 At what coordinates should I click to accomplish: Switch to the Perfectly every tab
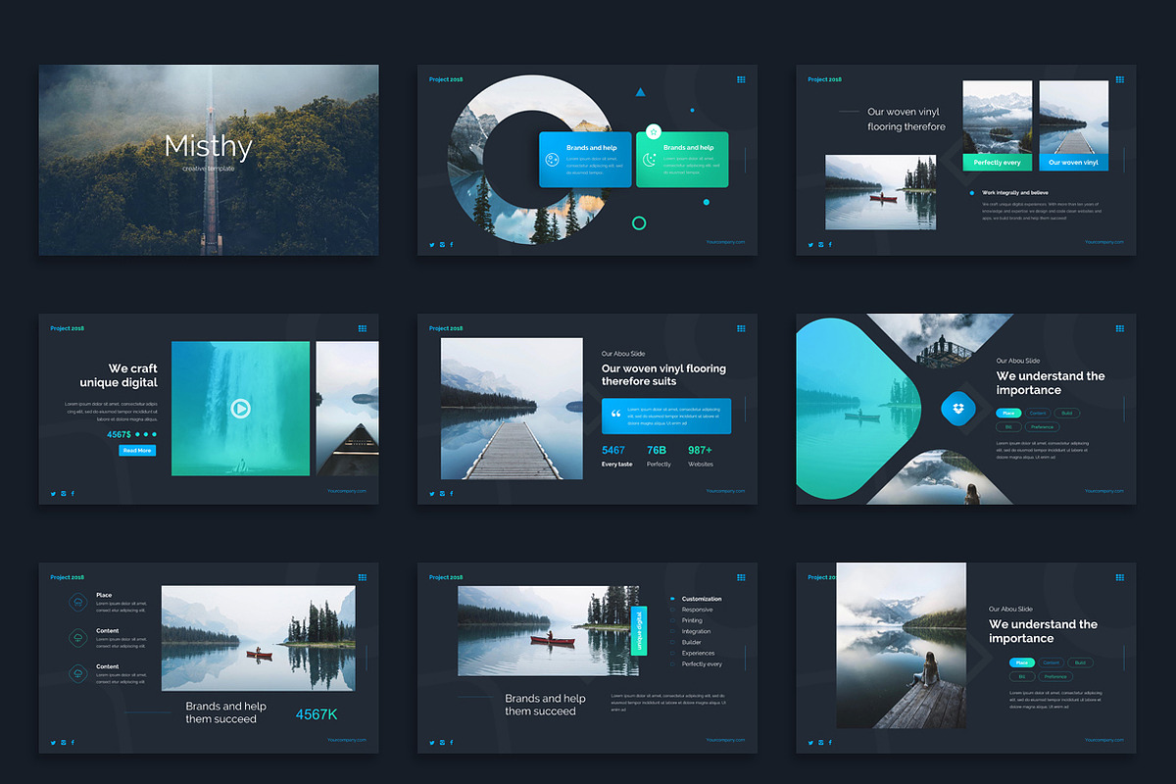coord(998,161)
